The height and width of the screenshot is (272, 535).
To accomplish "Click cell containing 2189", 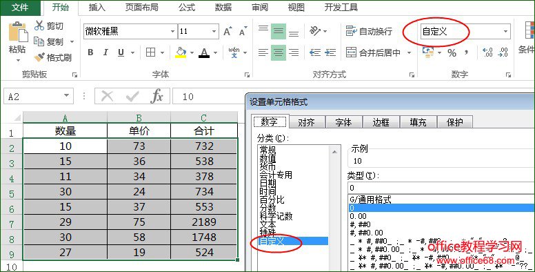I will click(x=203, y=222).
